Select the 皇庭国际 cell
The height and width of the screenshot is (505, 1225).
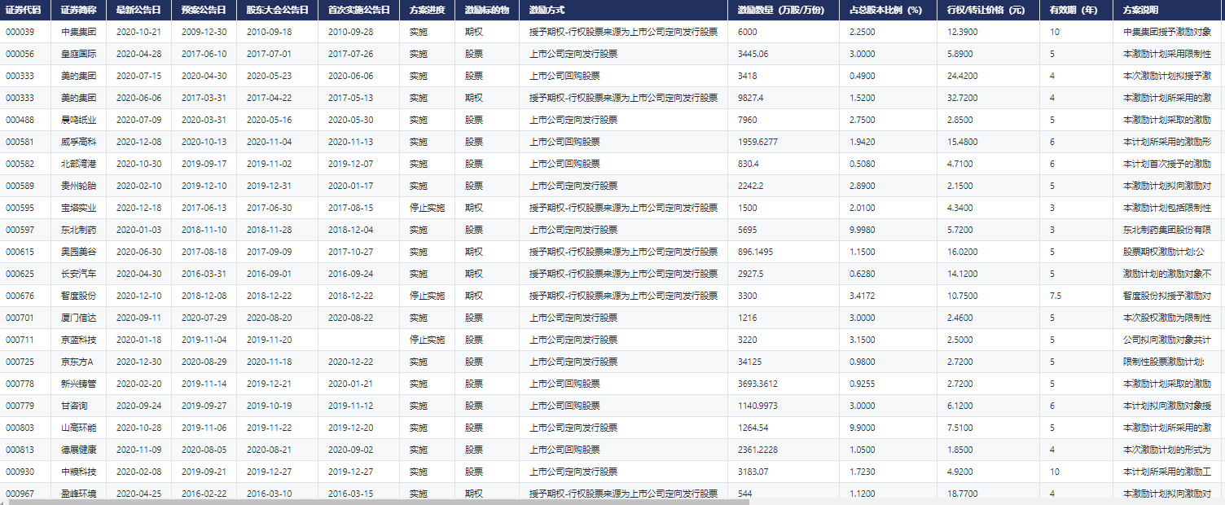coord(79,54)
